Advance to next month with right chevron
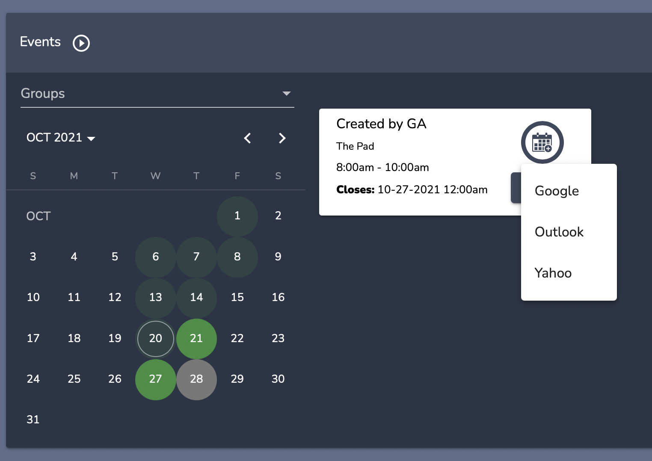The image size is (652, 461). [282, 138]
